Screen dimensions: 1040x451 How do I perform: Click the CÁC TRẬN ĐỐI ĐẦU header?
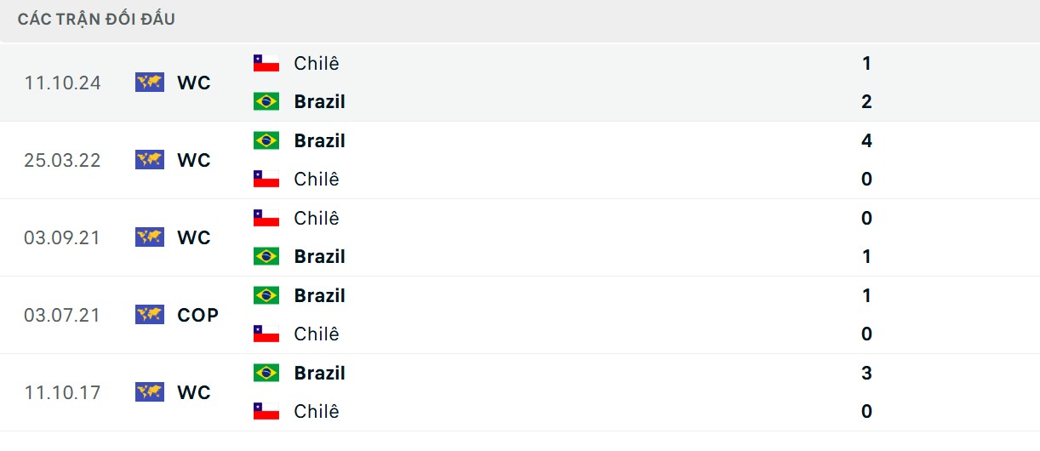coord(96,19)
